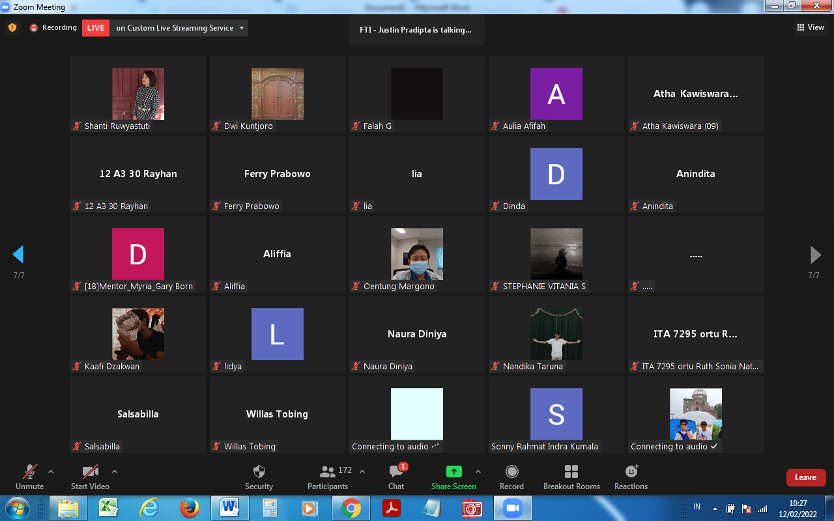Toggle the Record button
The height and width of the screenshot is (521, 834).
pyautogui.click(x=511, y=472)
